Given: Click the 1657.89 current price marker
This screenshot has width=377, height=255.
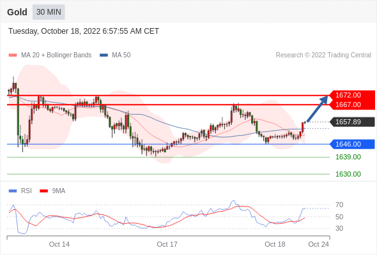Looking at the screenshot, I should [352, 122].
